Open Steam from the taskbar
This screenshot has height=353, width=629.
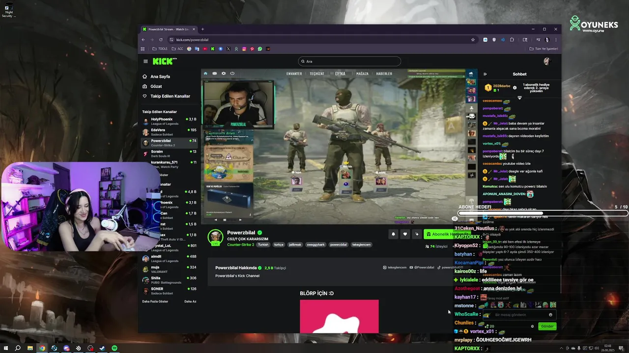coord(102,348)
